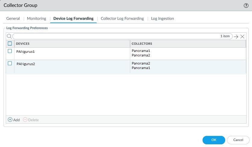Switch to the General tab

(x=13, y=18)
